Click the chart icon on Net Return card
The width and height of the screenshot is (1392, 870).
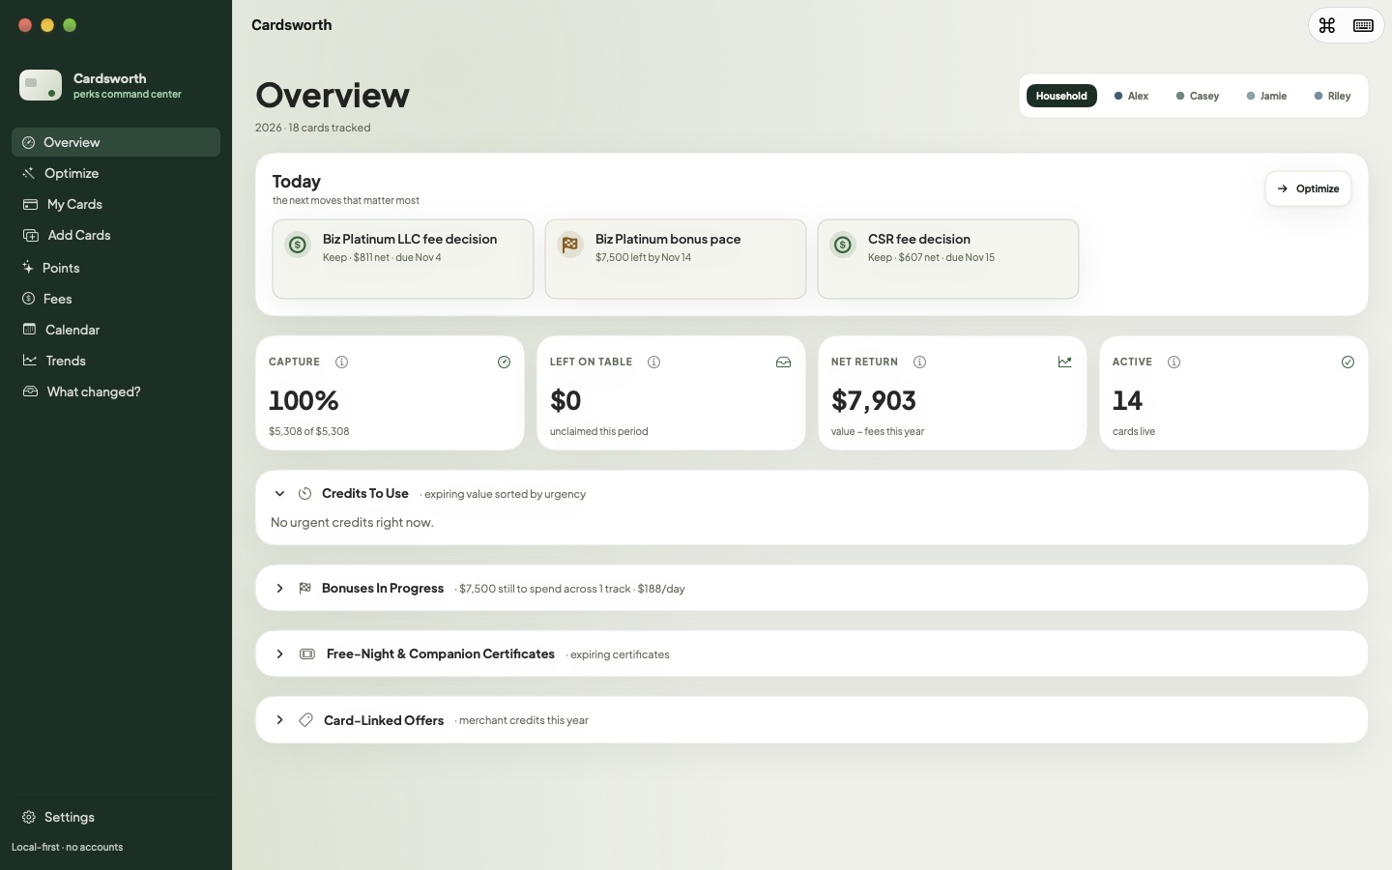(x=1064, y=362)
